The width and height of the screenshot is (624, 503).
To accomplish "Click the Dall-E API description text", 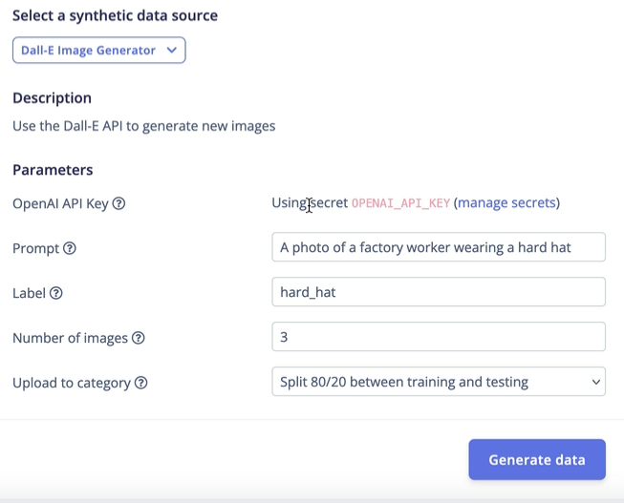I will [x=143, y=126].
